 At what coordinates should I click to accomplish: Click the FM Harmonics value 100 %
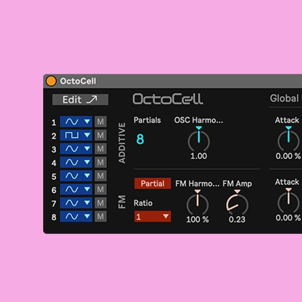pos(197,219)
